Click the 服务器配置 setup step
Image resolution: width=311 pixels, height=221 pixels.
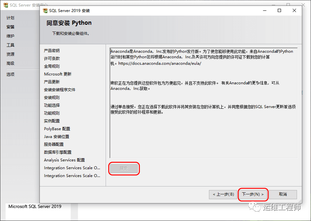(x=54, y=144)
